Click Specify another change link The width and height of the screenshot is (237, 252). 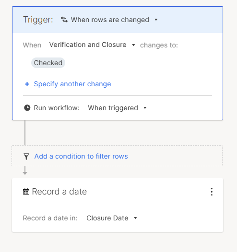[x=72, y=84]
